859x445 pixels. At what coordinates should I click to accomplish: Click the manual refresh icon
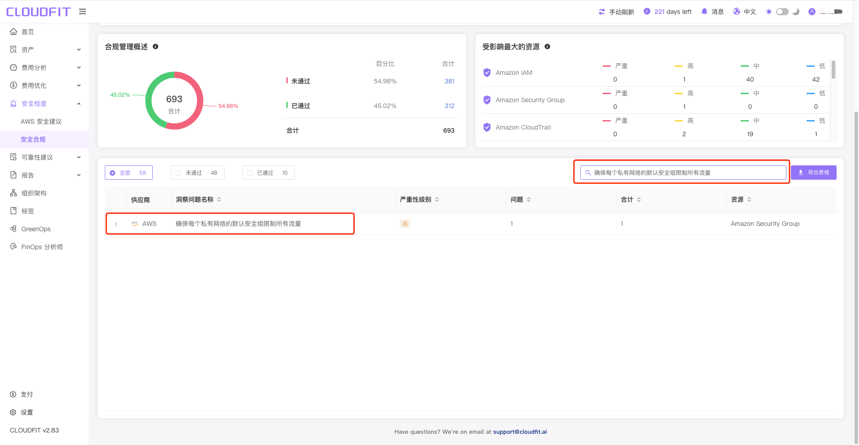coord(602,12)
